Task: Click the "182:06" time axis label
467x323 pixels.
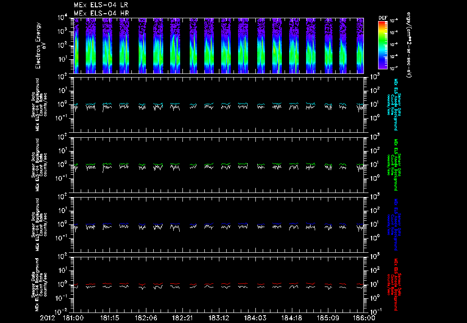Action: 146,318
